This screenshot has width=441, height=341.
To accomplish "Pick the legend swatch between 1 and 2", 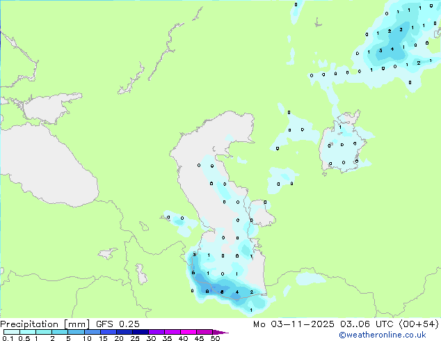I will [x=44, y=332].
